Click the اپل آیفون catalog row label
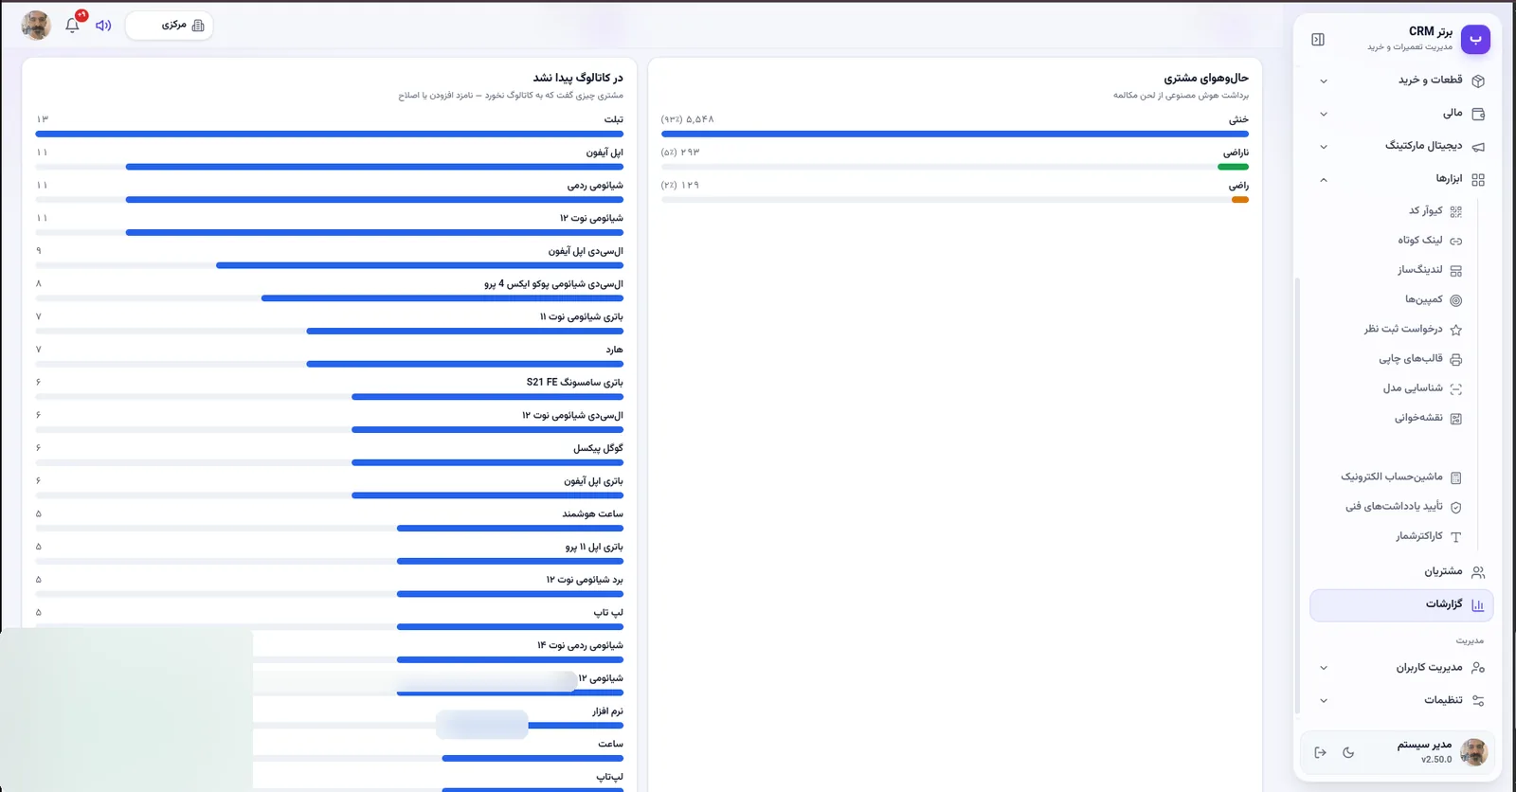This screenshot has width=1516, height=792. 605,153
